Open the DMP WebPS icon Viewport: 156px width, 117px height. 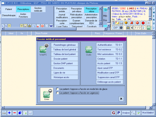pyautogui.click(x=43, y=49)
